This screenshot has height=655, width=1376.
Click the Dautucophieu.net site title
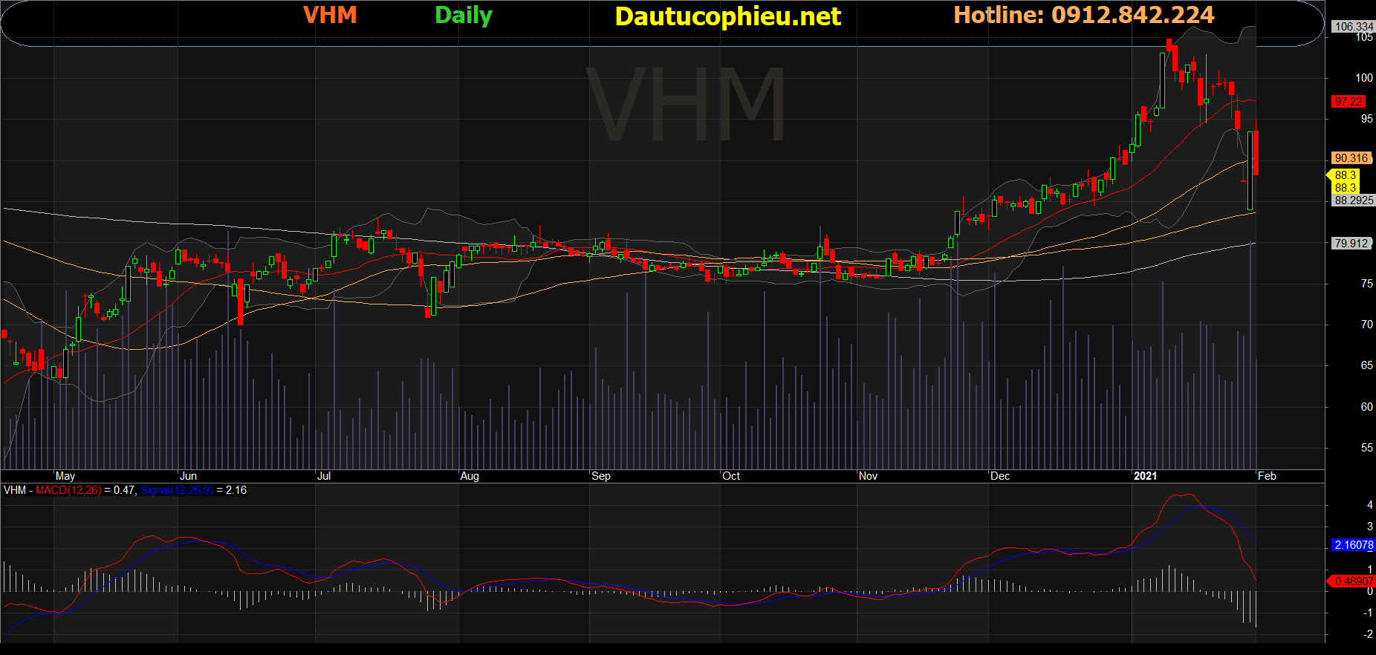pyautogui.click(x=728, y=16)
